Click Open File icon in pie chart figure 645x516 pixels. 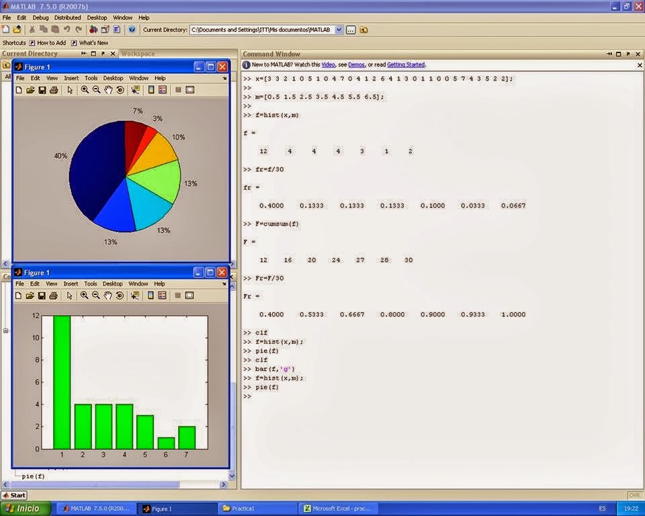point(30,90)
